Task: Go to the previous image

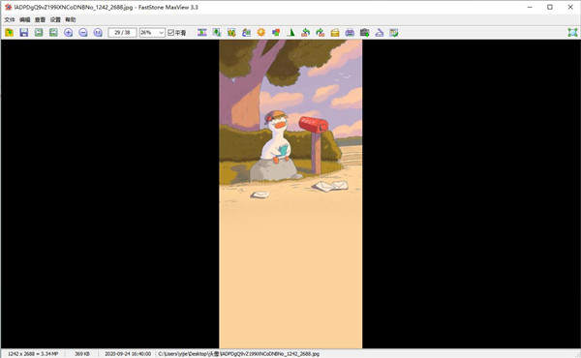Action: (39, 33)
